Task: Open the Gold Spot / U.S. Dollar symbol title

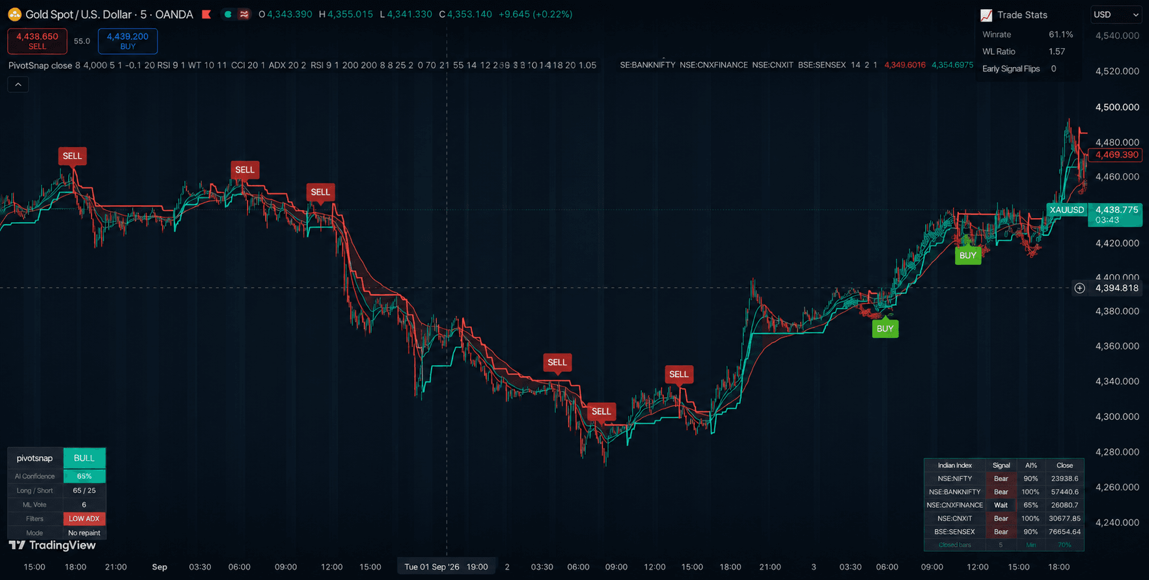Action: coord(109,14)
